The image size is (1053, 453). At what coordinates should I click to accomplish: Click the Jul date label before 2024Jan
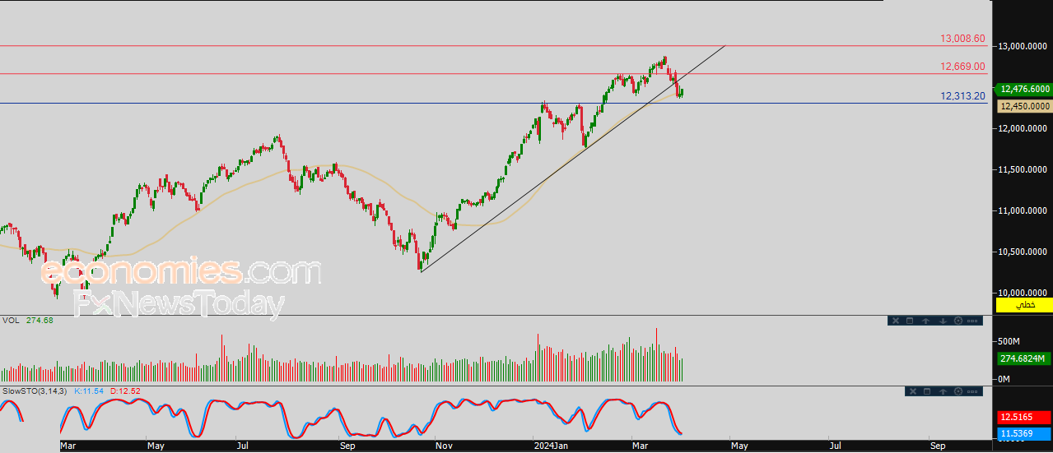coord(242,446)
